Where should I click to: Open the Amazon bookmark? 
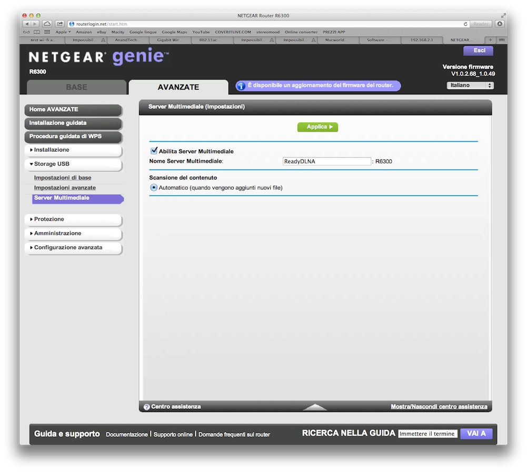click(84, 32)
